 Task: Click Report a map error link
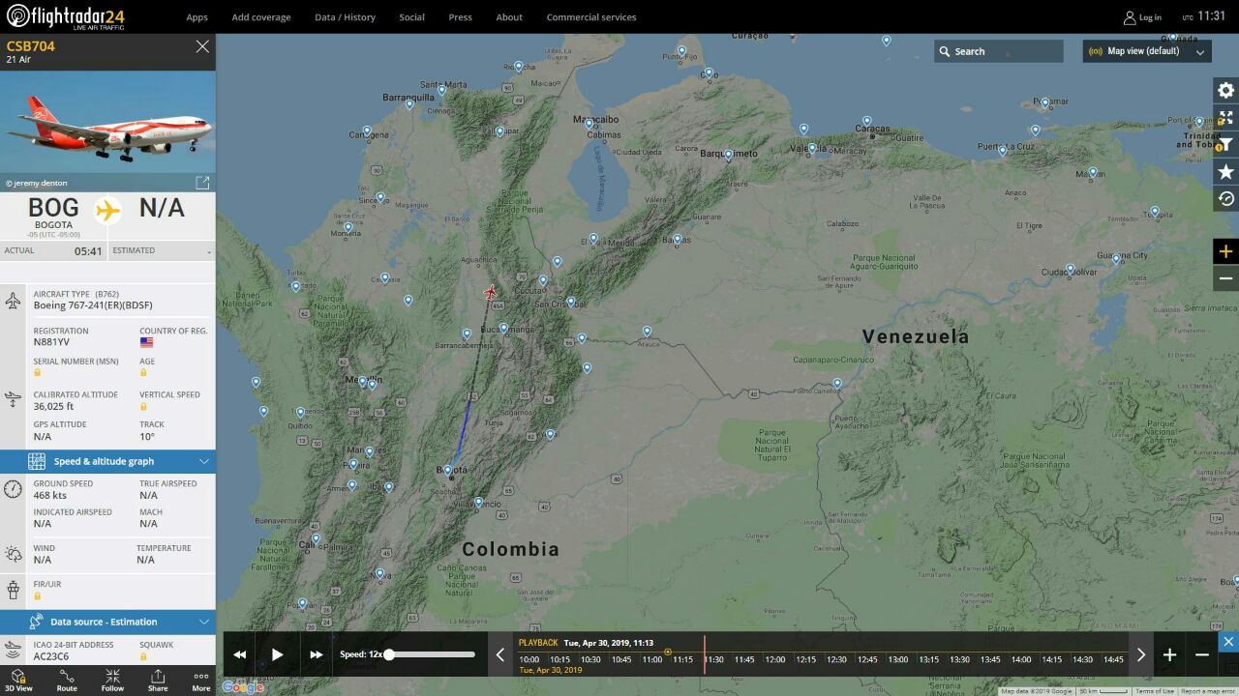coord(1209,691)
